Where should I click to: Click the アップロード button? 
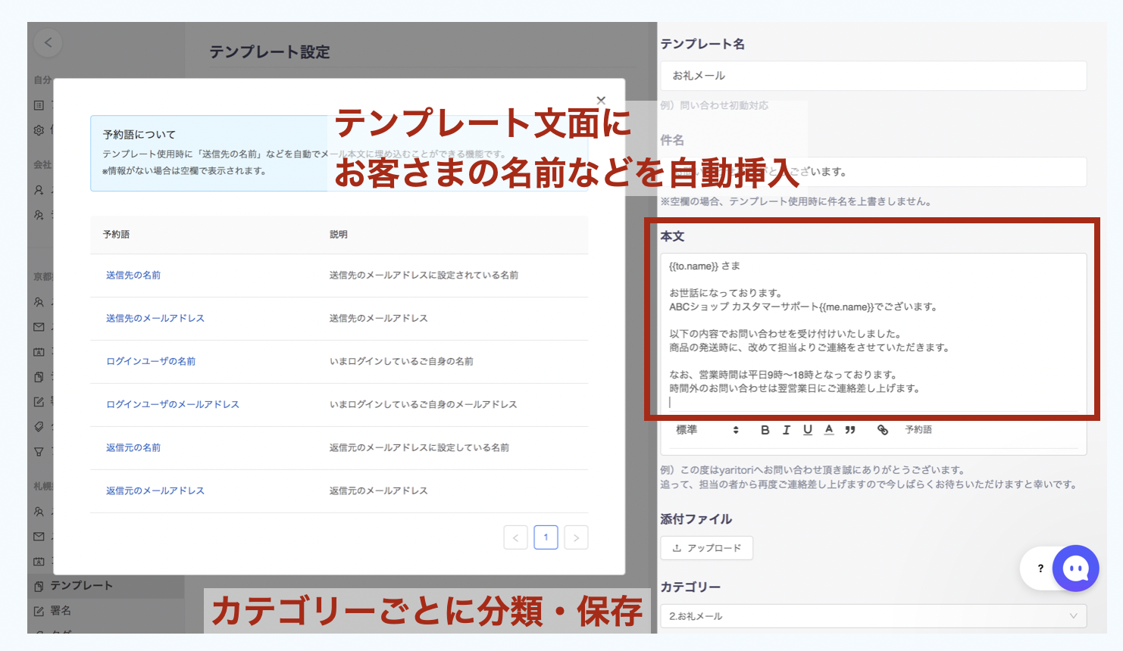pos(707,548)
